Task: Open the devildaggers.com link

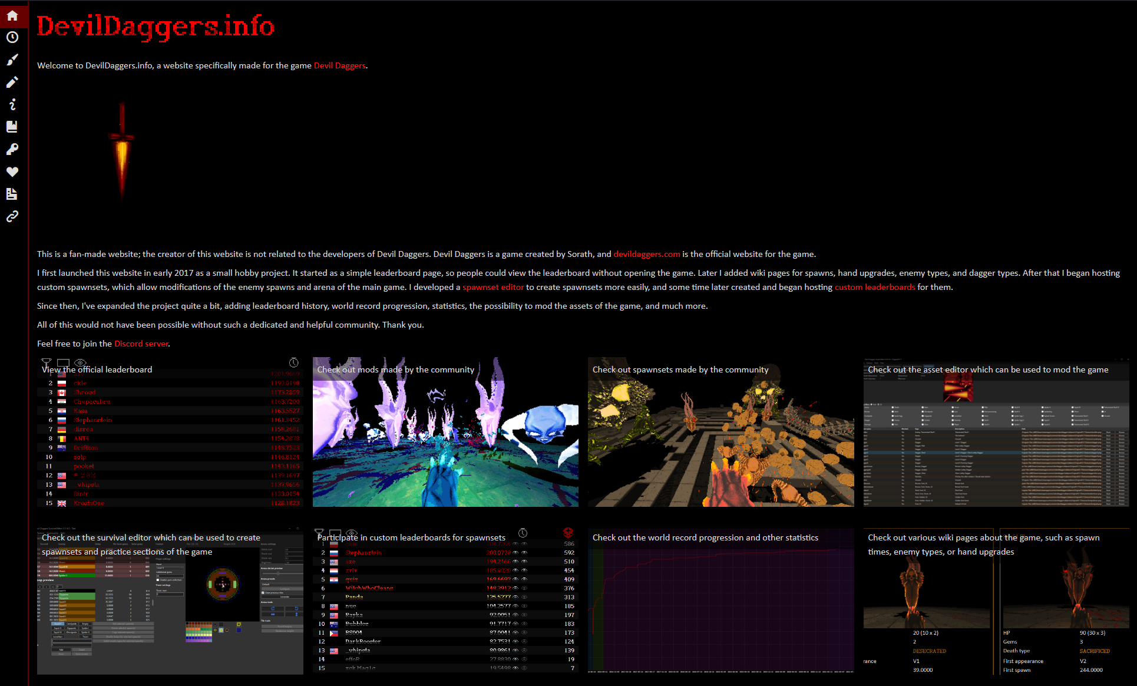Action: pyautogui.click(x=646, y=254)
